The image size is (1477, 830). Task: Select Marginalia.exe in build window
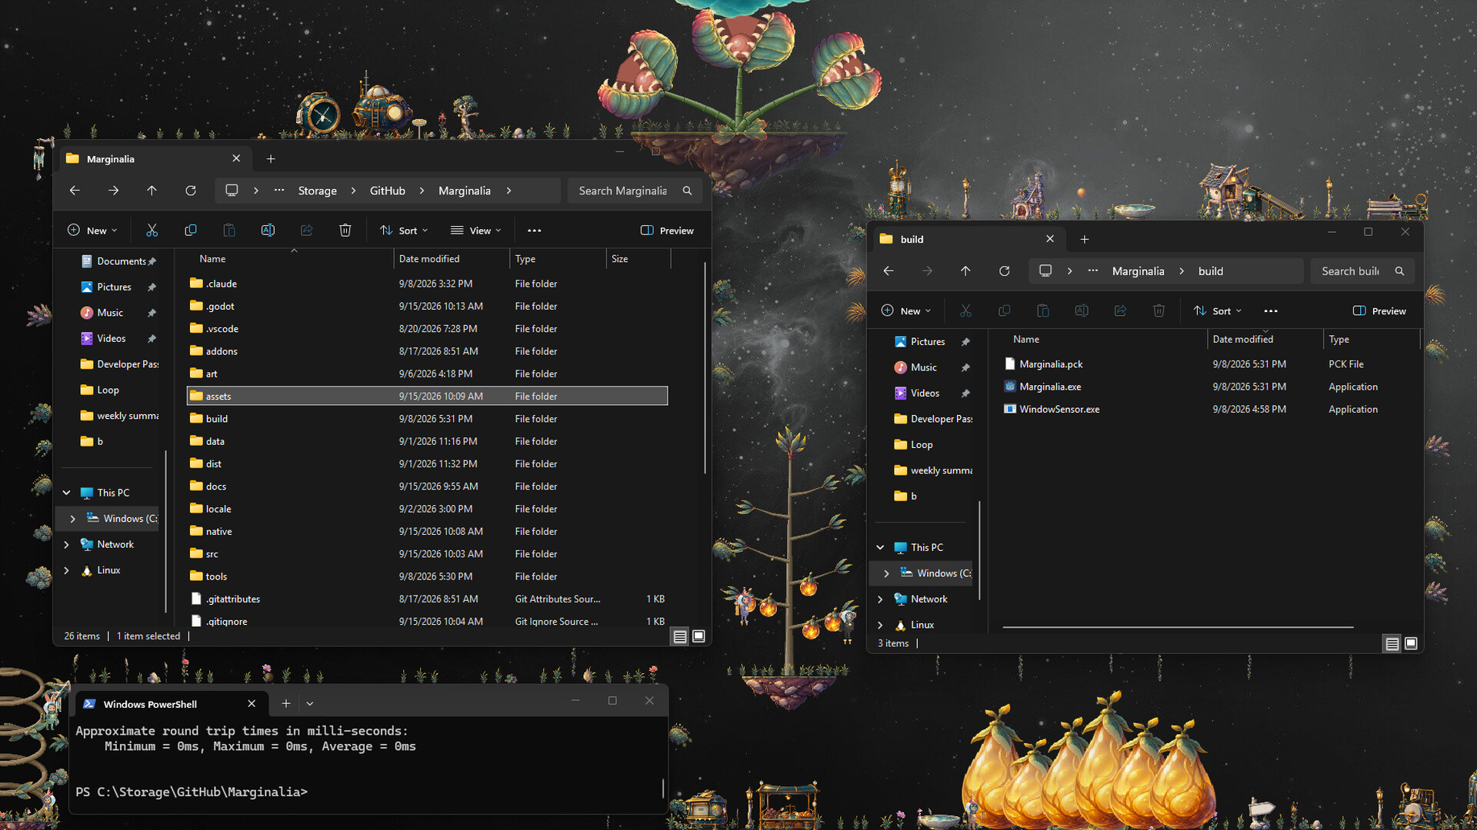point(1050,387)
